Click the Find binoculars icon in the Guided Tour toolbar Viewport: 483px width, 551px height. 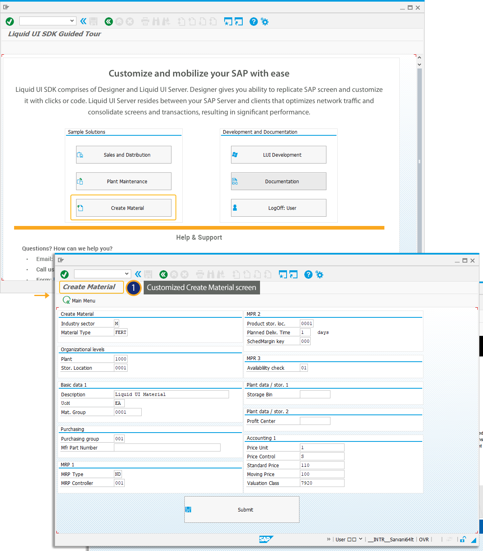click(156, 21)
